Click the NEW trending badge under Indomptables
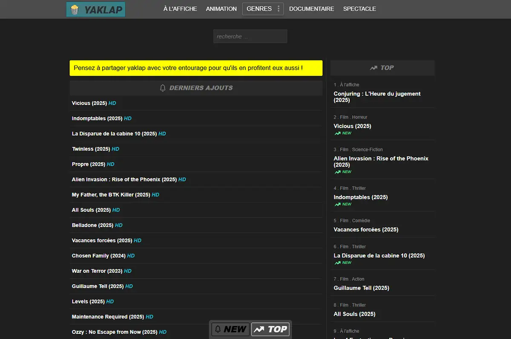The height and width of the screenshot is (339, 511). point(343,204)
